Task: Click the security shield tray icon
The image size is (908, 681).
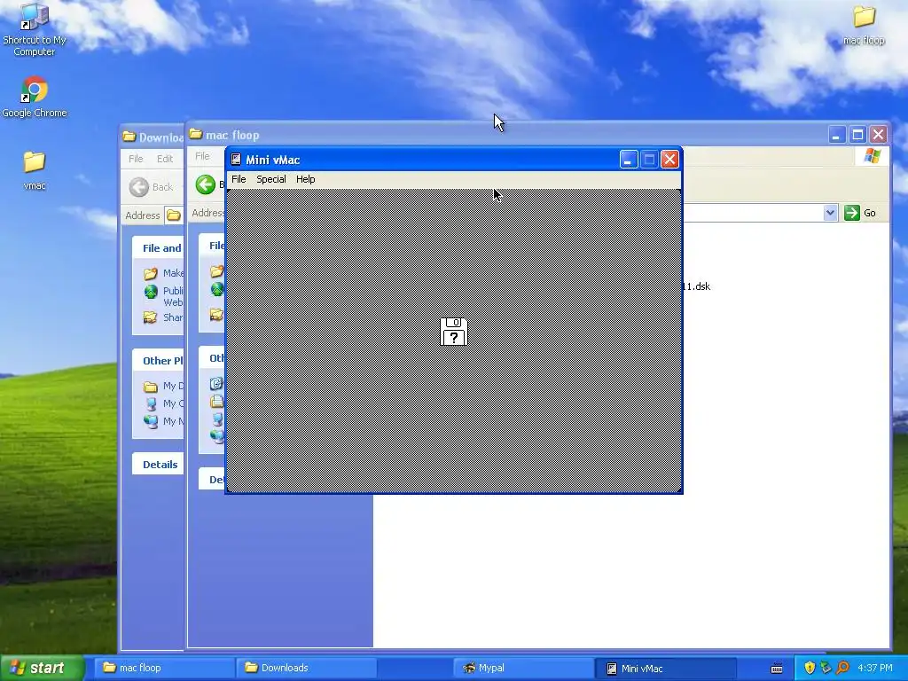Action: pos(810,668)
